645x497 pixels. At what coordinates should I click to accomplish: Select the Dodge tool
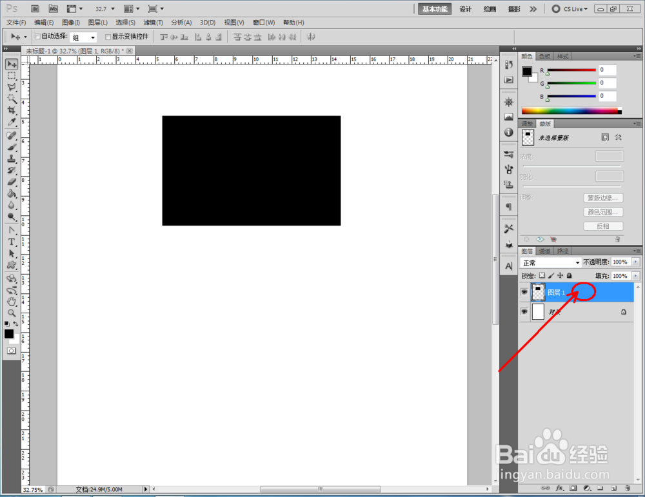tap(12, 216)
